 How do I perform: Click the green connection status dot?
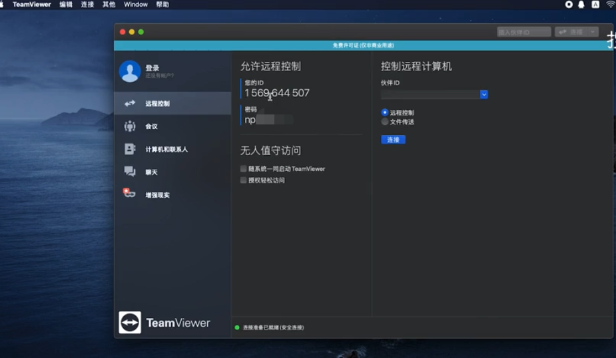(x=237, y=327)
